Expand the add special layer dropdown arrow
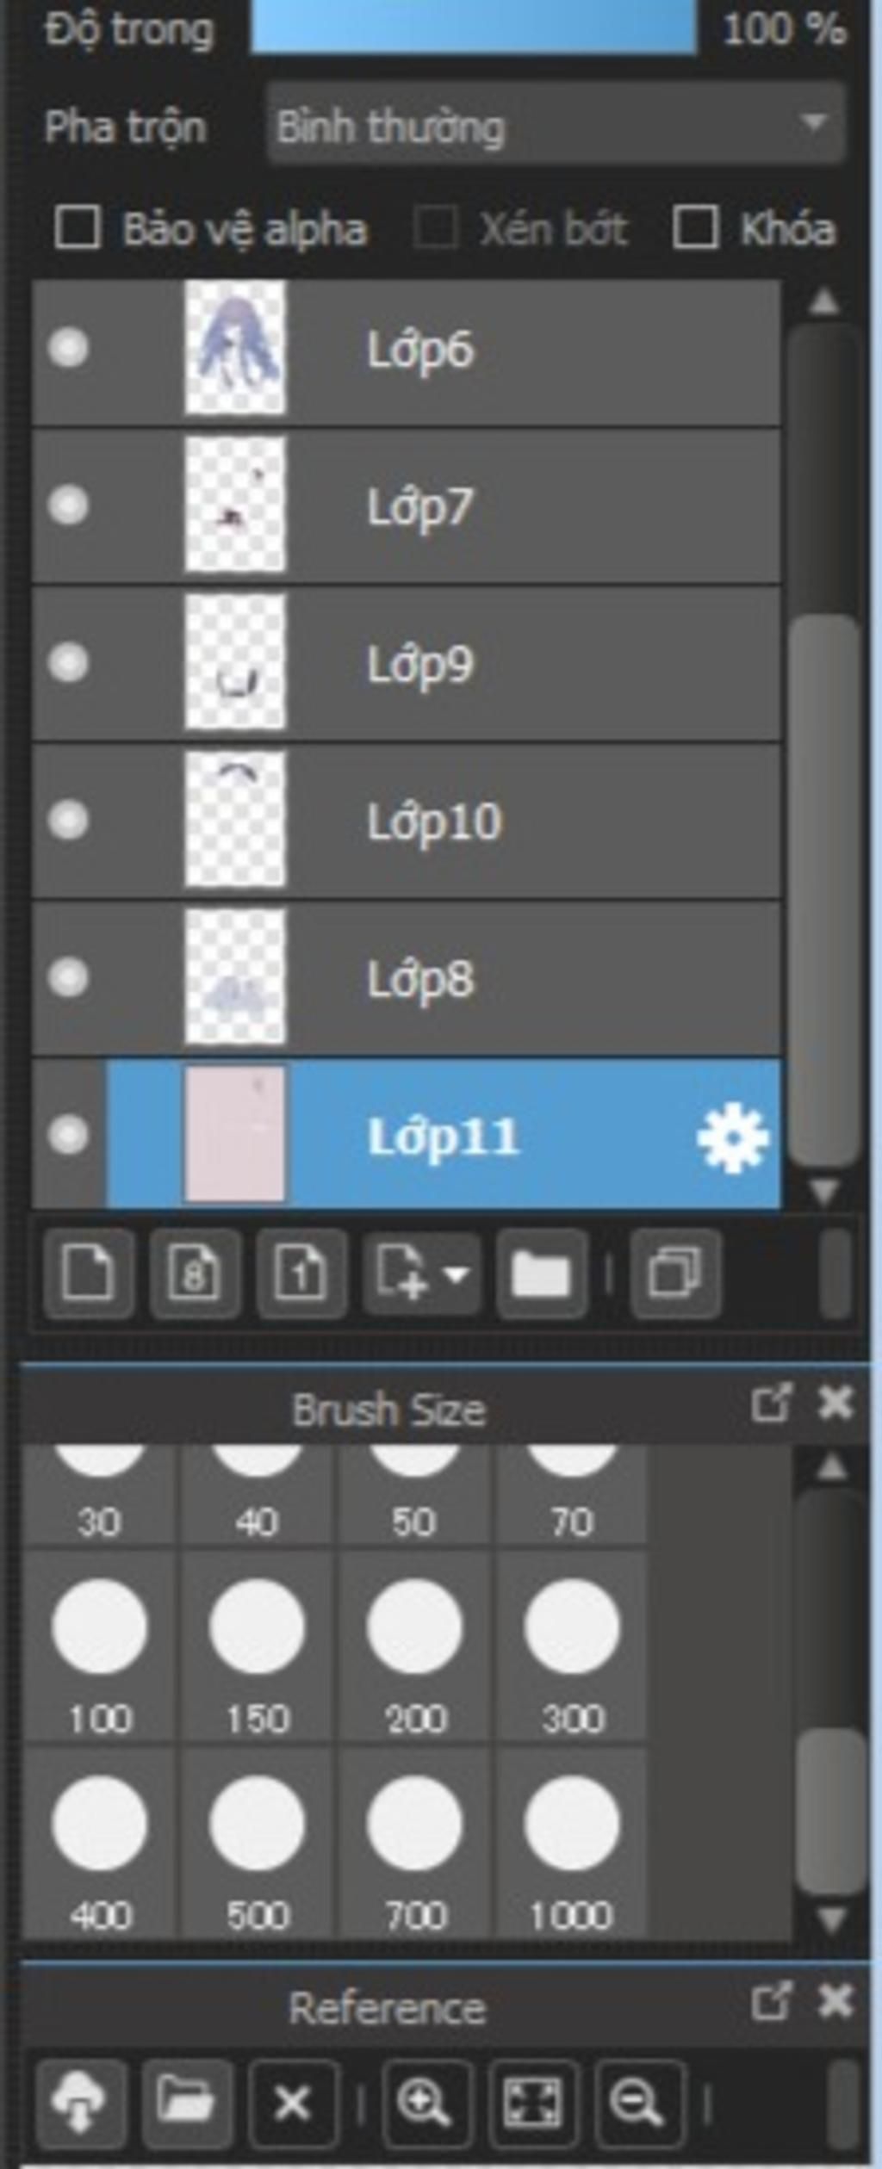This screenshot has width=882, height=2169. pyautogui.click(x=457, y=1273)
